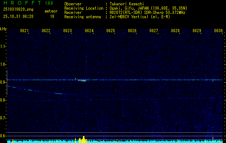Click time marker 0629
The width and height of the screenshot is (226, 143).
pyautogui.click(x=197, y=31)
